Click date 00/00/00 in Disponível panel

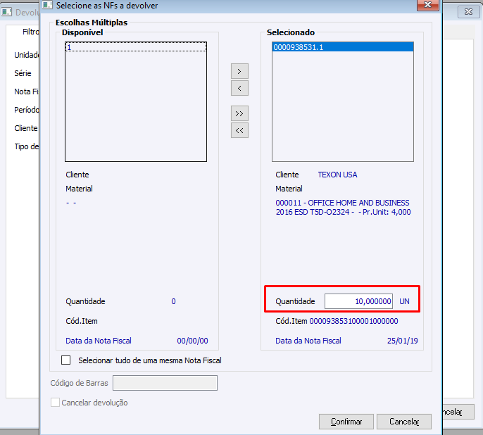(192, 341)
